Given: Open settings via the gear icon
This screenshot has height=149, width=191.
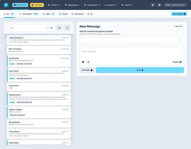Looking at the screenshot, I should pyautogui.click(x=159, y=5).
